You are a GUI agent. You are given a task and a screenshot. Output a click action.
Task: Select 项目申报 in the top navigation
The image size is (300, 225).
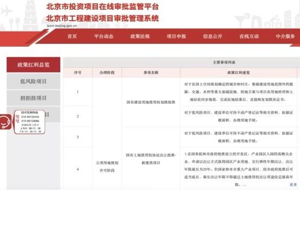click(176, 36)
